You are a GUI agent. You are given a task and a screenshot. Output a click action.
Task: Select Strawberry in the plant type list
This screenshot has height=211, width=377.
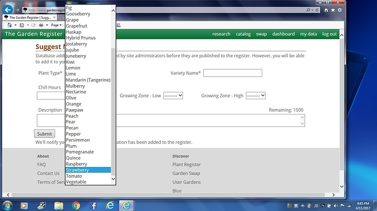pos(88,170)
